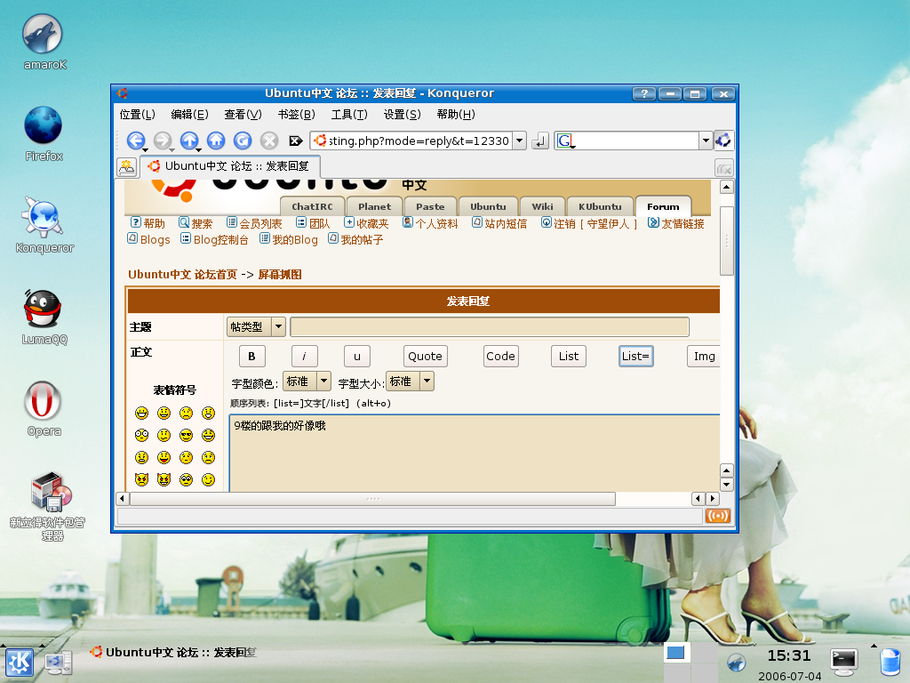Click the u underline formatting button
This screenshot has width=910, height=683.
pyautogui.click(x=357, y=356)
